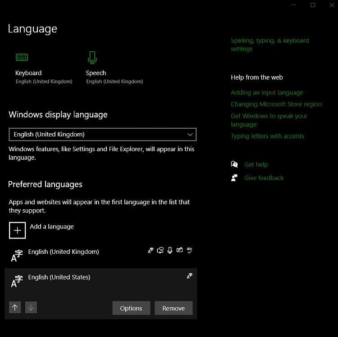Click the green Keyboard icon
The width and height of the screenshot is (338, 337).
(x=22, y=57)
